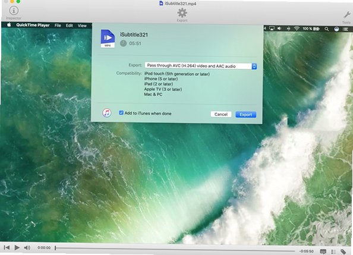Click 'Apple TV (3 or later)' text
This screenshot has height=255, width=353.
pos(163,89)
